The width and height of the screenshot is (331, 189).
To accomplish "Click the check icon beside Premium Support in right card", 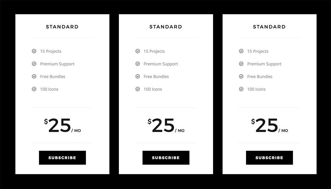I will pos(241,64).
